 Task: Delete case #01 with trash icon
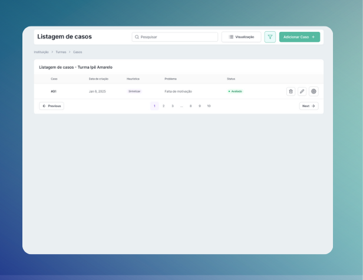click(x=291, y=91)
